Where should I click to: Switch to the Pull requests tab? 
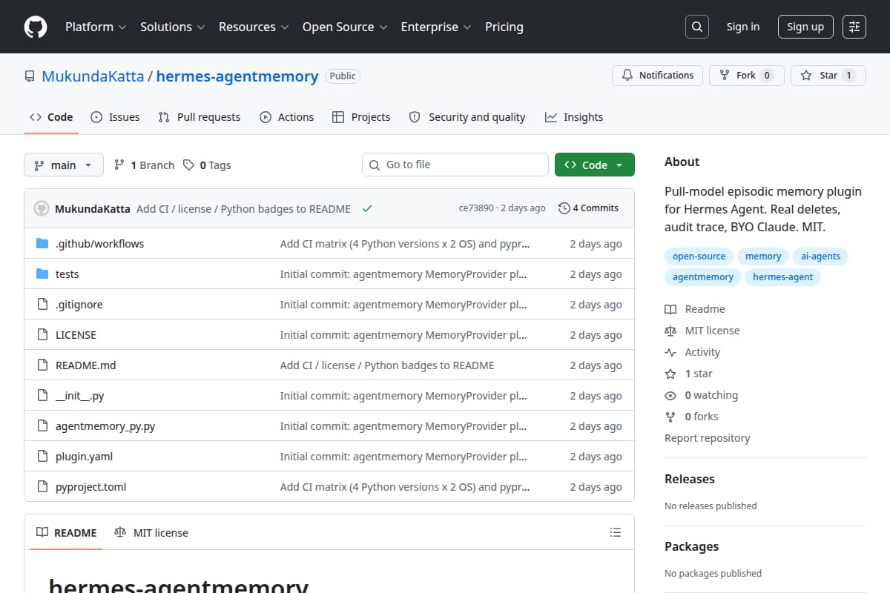click(200, 117)
